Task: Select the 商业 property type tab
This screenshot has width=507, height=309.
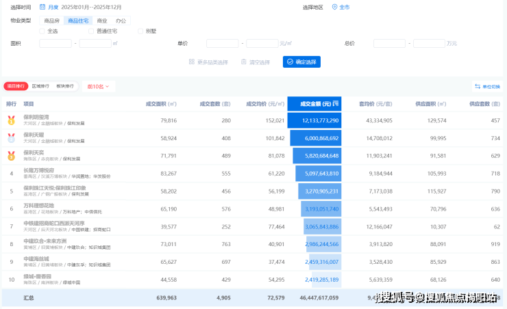Action: [x=102, y=21]
